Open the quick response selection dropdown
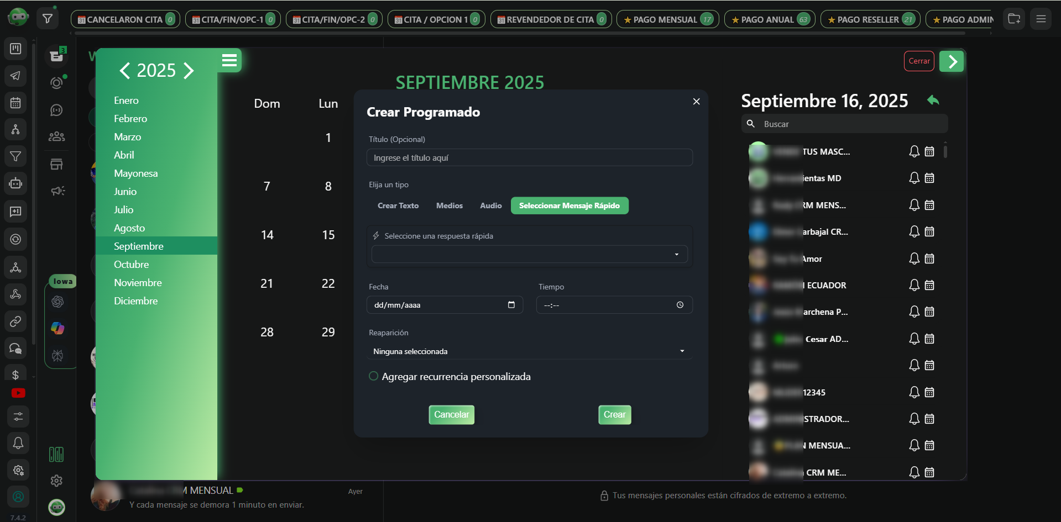 click(529, 254)
